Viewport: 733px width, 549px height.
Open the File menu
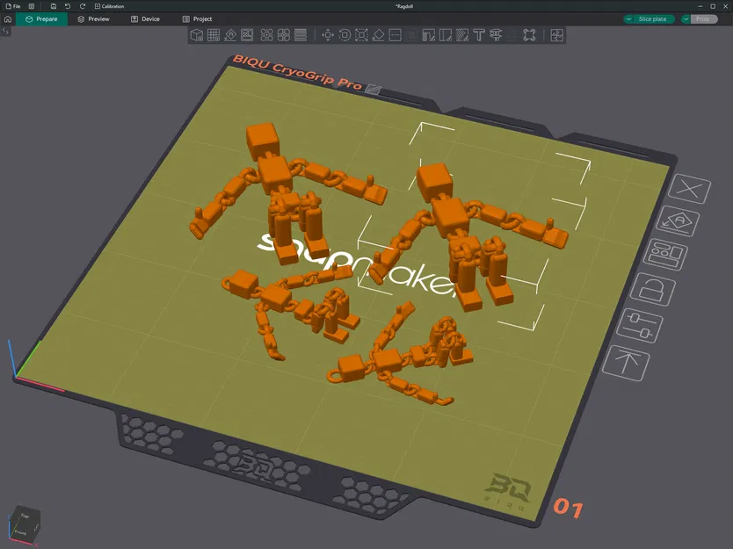13,6
